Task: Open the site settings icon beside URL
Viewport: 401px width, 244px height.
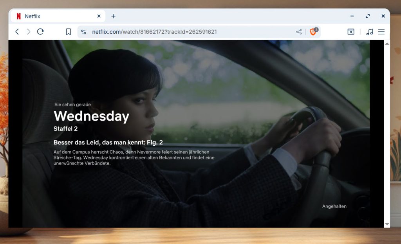Action: click(83, 32)
